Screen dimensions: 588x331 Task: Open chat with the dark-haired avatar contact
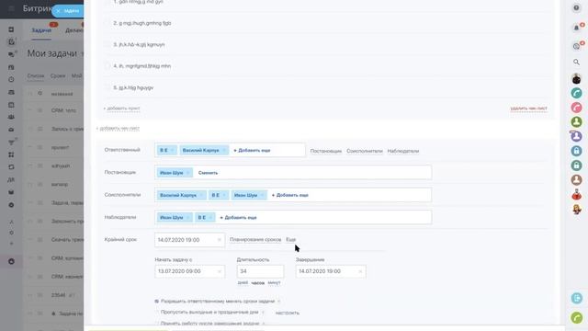click(x=576, y=79)
